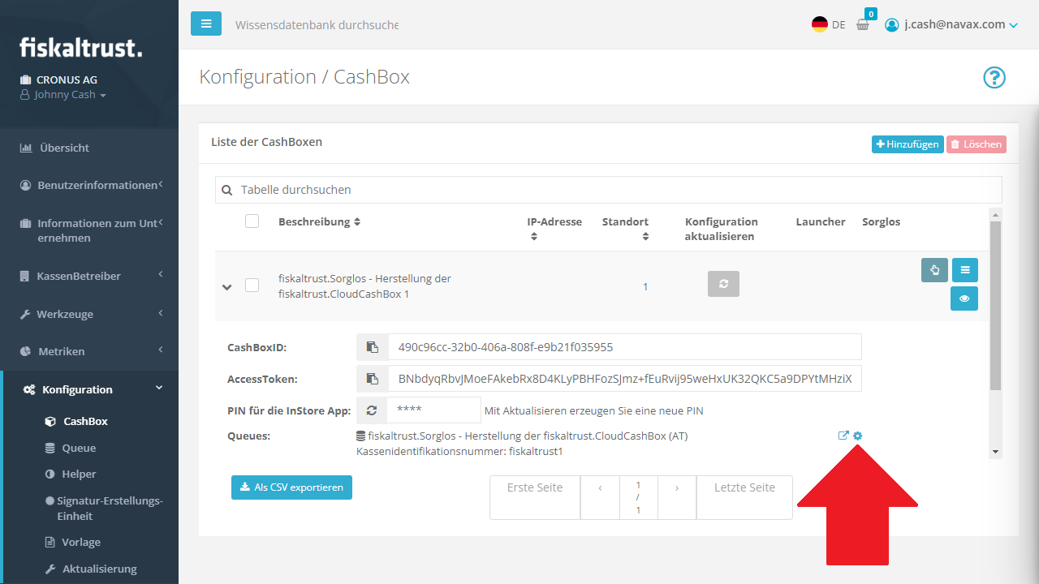This screenshot has width=1039, height=584.
Task: Copy the CashBoxID to clipboard
Action: tap(373, 347)
